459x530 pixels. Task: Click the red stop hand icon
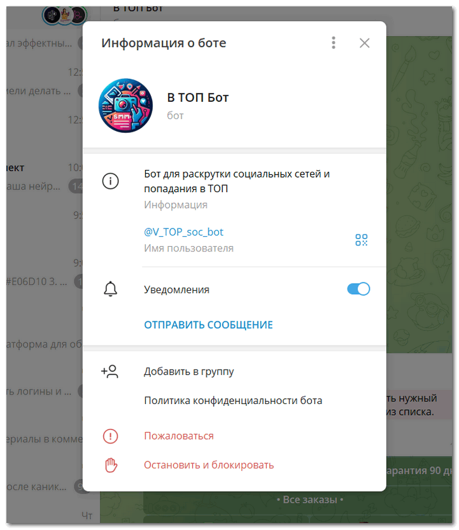111,465
